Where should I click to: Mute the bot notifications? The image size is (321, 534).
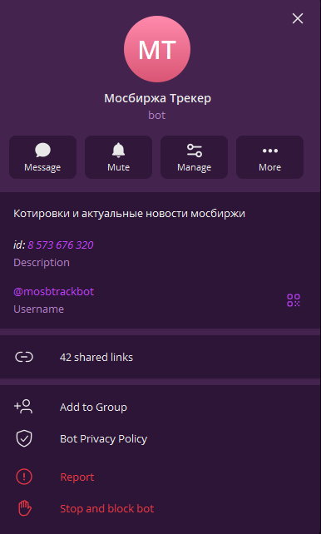pyautogui.click(x=118, y=157)
